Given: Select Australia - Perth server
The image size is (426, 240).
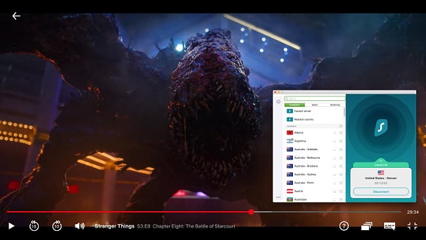Looking at the screenshot, I should pos(315,183).
